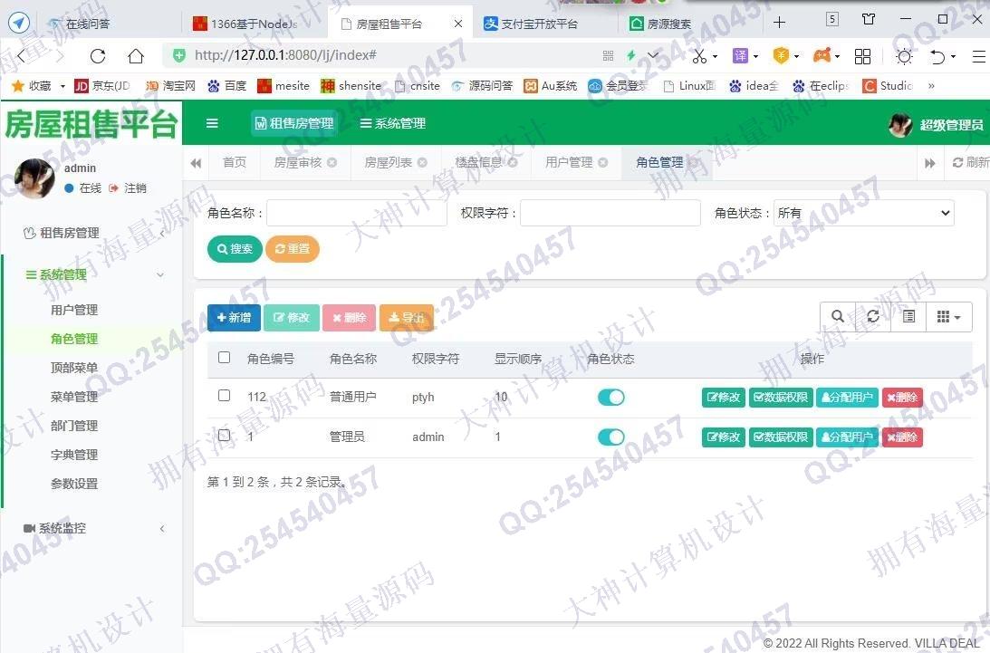Open browser skin shirt icon
The height and width of the screenshot is (653, 990).
click(x=869, y=20)
